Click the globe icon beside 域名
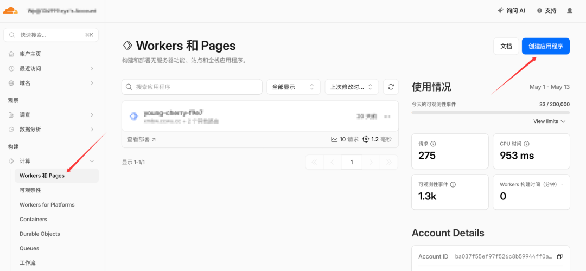Image resolution: width=586 pixels, height=271 pixels. [11, 83]
